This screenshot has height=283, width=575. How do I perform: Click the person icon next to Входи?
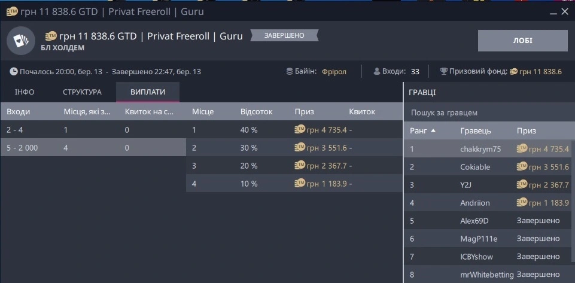(x=377, y=72)
